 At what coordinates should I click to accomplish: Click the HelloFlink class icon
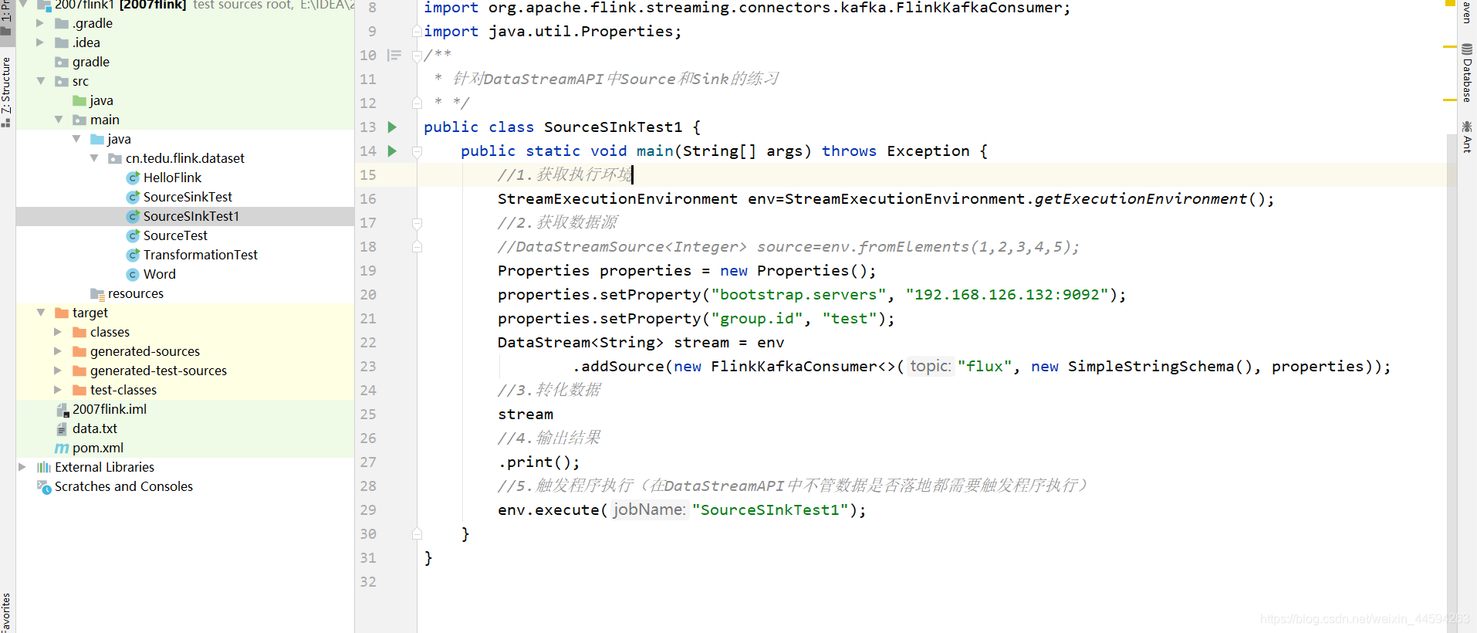(x=133, y=178)
